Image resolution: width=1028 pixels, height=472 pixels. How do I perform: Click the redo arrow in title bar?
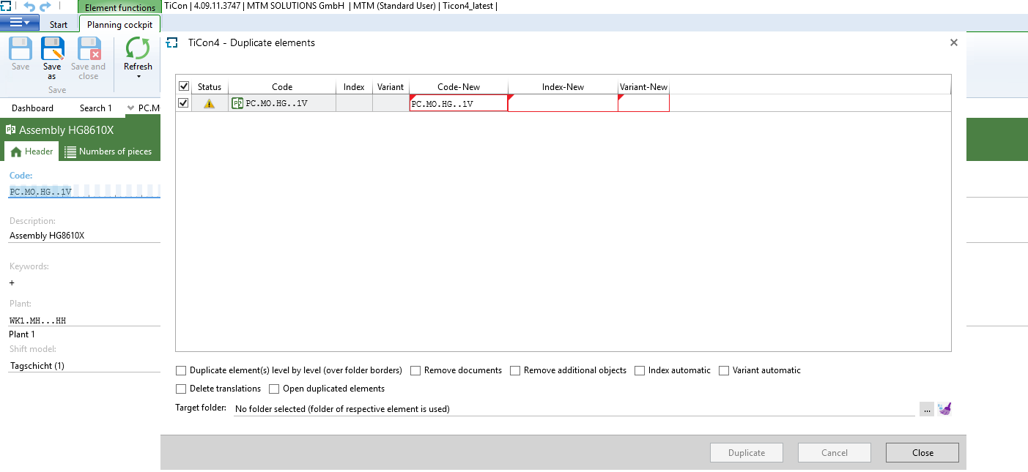tap(45, 7)
